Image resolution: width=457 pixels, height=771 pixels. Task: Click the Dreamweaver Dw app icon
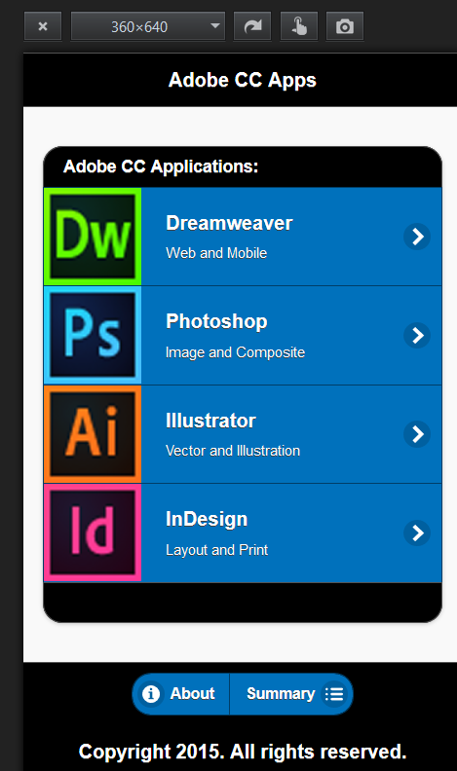click(x=93, y=237)
